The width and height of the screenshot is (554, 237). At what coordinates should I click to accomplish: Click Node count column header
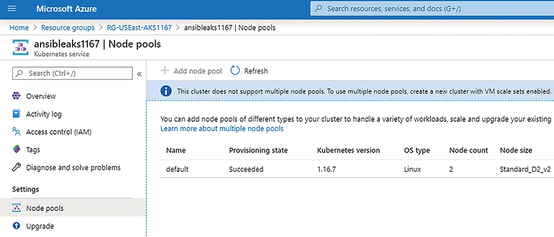click(469, 150)
